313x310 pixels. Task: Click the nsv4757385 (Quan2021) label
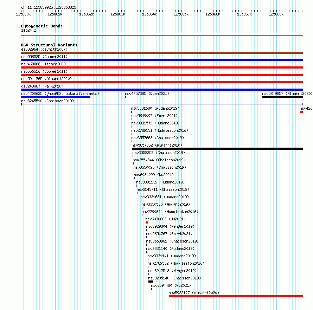pos(147,93)
